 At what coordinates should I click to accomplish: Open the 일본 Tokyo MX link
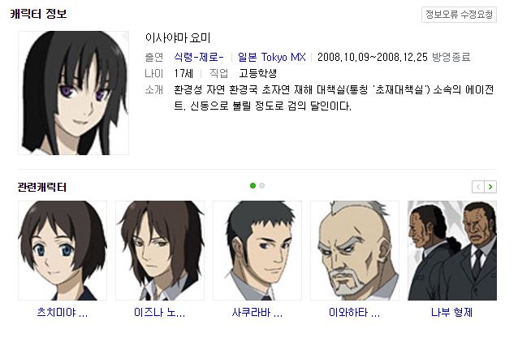click(271, 57)
